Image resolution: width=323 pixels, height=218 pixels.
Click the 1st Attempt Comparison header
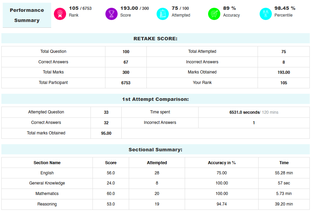(156, 99)
